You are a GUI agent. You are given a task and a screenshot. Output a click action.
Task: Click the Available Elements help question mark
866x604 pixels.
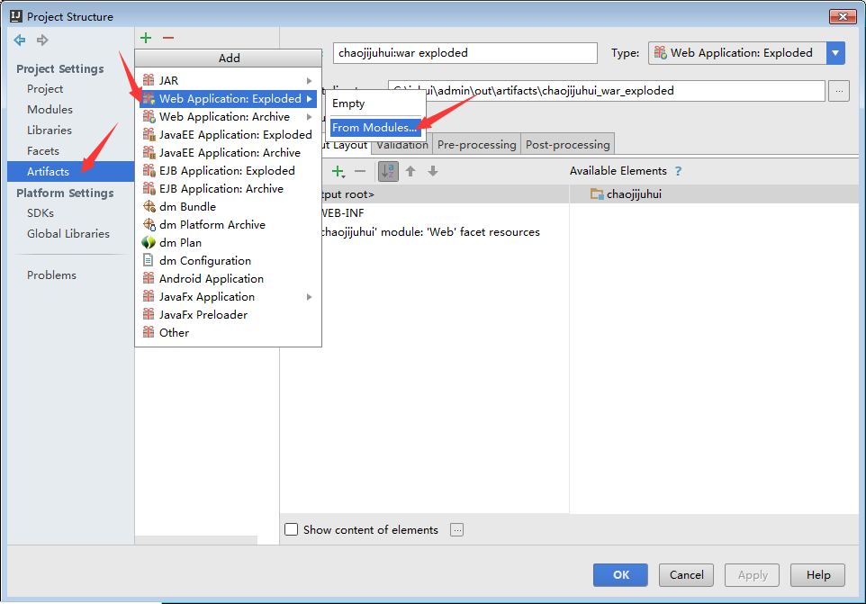[x=678, y=171]
